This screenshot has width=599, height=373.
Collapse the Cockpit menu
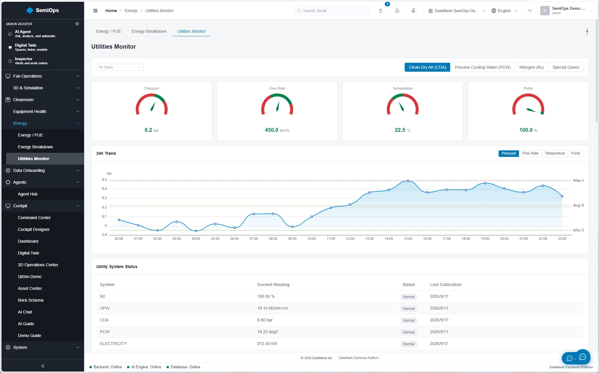coord(43,206)
